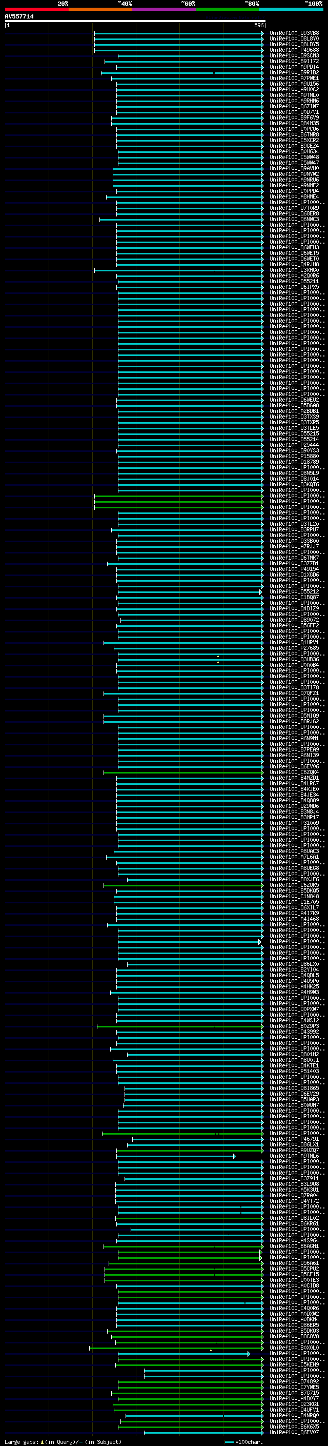Click the UniRef100_Q5CPU2 label
This screenshot has width=328, height=1446.
[294, 1269]
